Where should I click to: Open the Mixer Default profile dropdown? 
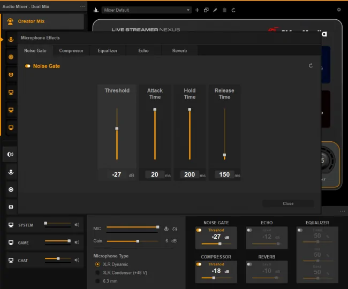coord(147,10)
